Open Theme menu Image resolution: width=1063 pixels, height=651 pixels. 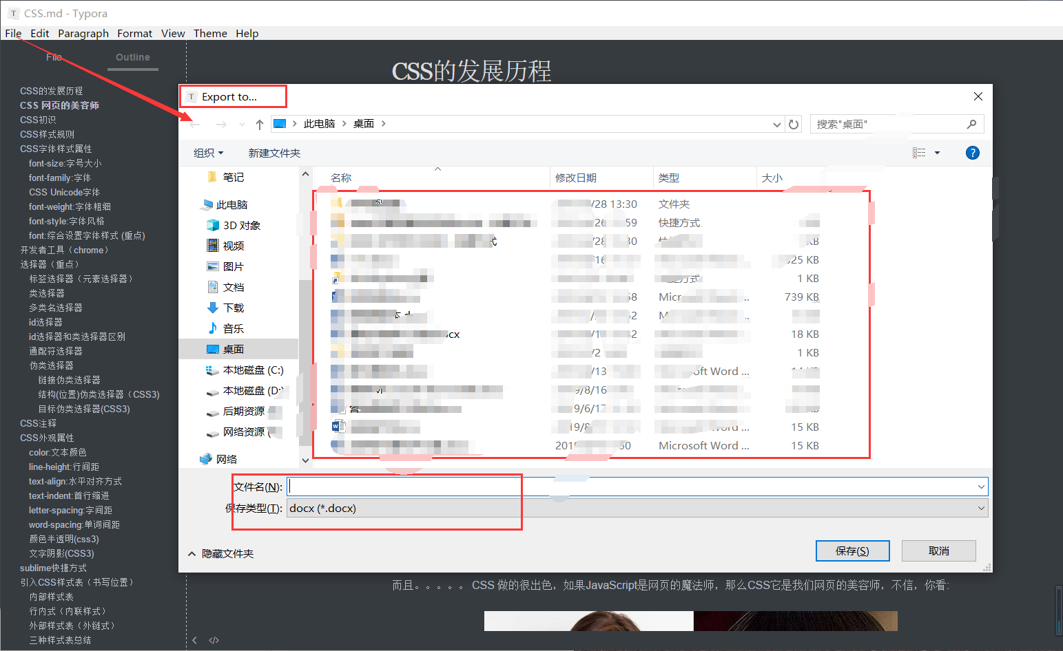[210, 33]
